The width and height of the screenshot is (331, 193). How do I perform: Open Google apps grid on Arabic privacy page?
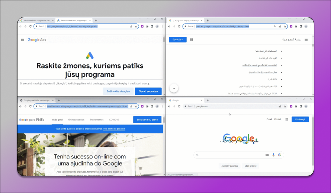pyautogui.click(x=192, y=40)
